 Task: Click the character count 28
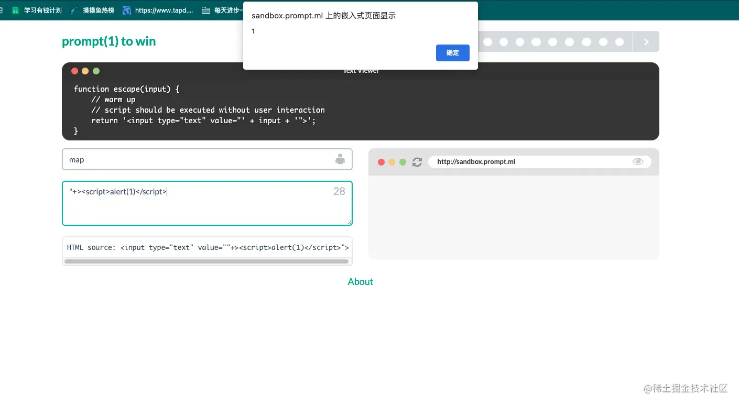coord(339,191)
